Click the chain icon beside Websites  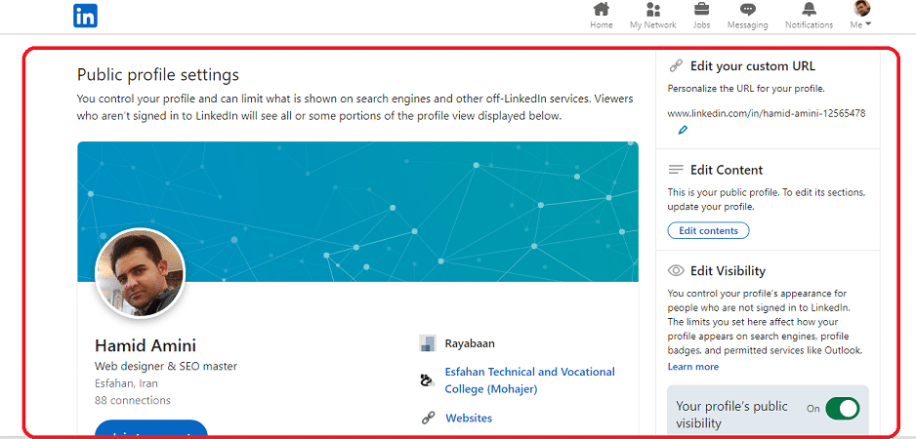coord(428,418)
